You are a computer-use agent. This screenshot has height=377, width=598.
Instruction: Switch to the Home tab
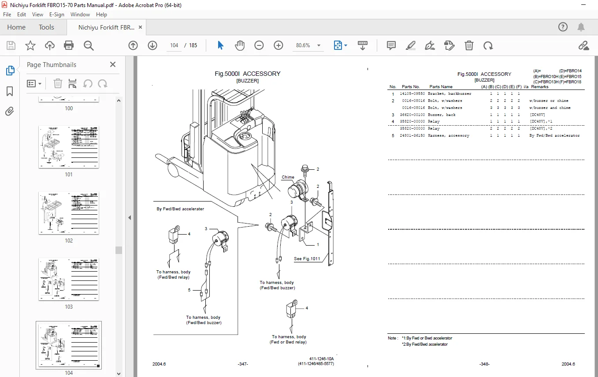click(16, 27)
